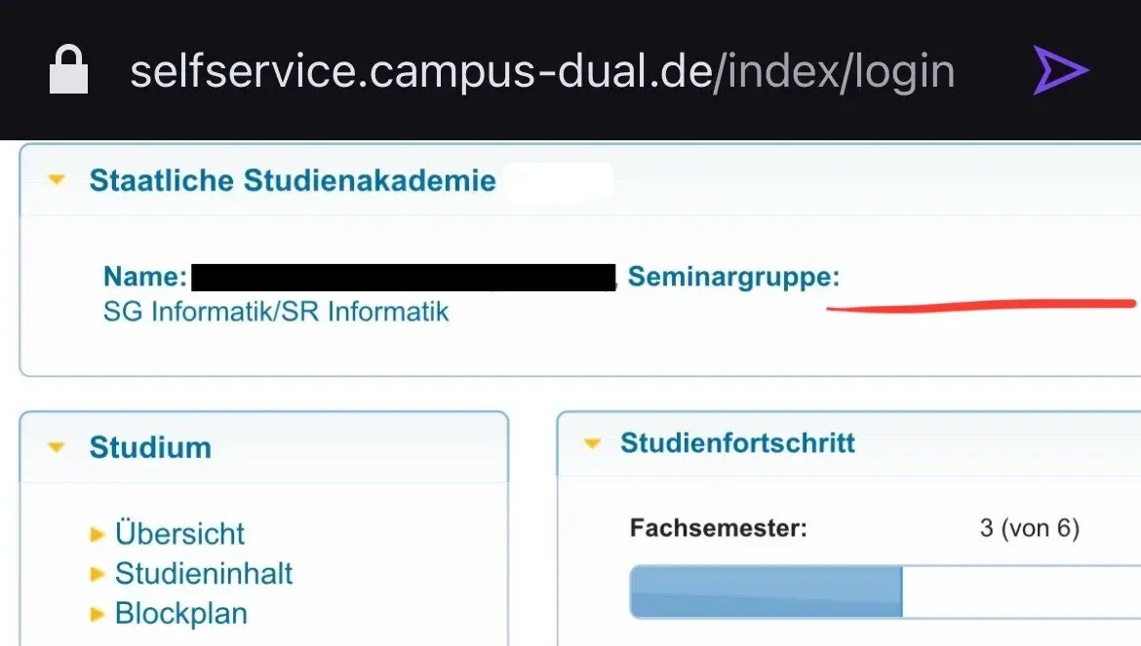Open the Blockplan link

(181, 614)
